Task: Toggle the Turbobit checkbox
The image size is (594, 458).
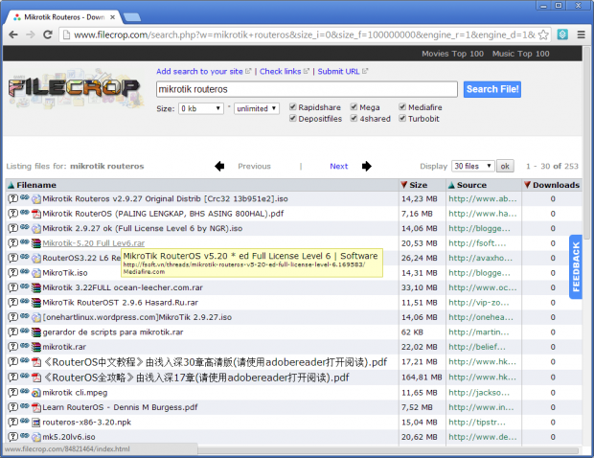Action: [402, 118]
